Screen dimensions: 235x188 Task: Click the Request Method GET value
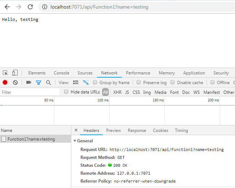[x=121, y=157]
